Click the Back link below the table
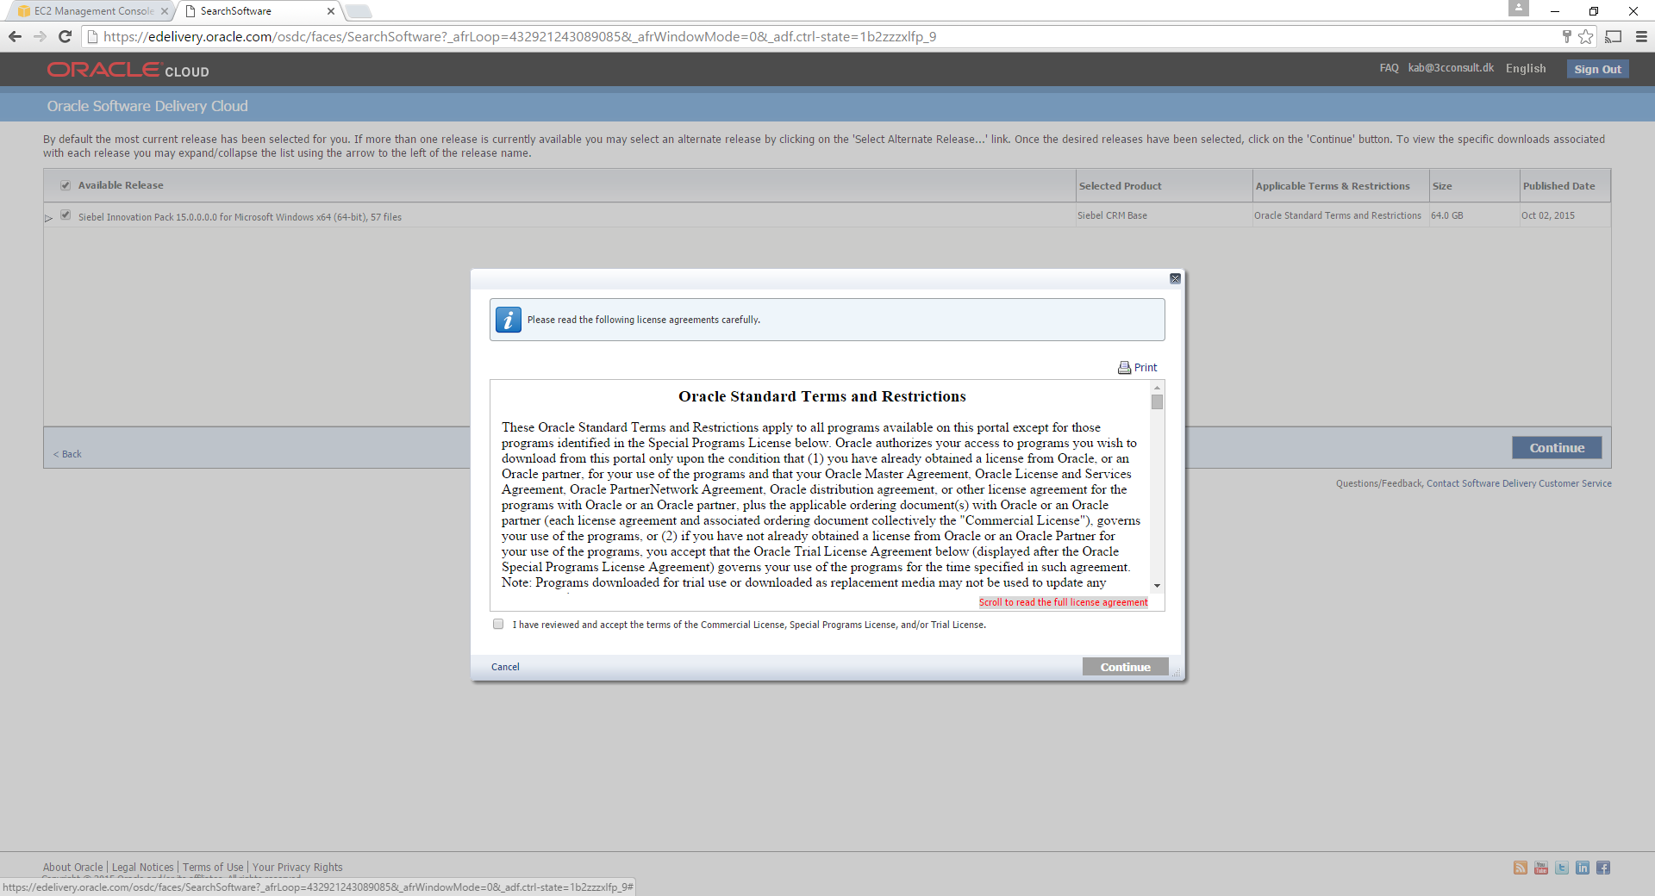Image resolution: width=1655 pixels, height=896 pixels. point(67,454)
